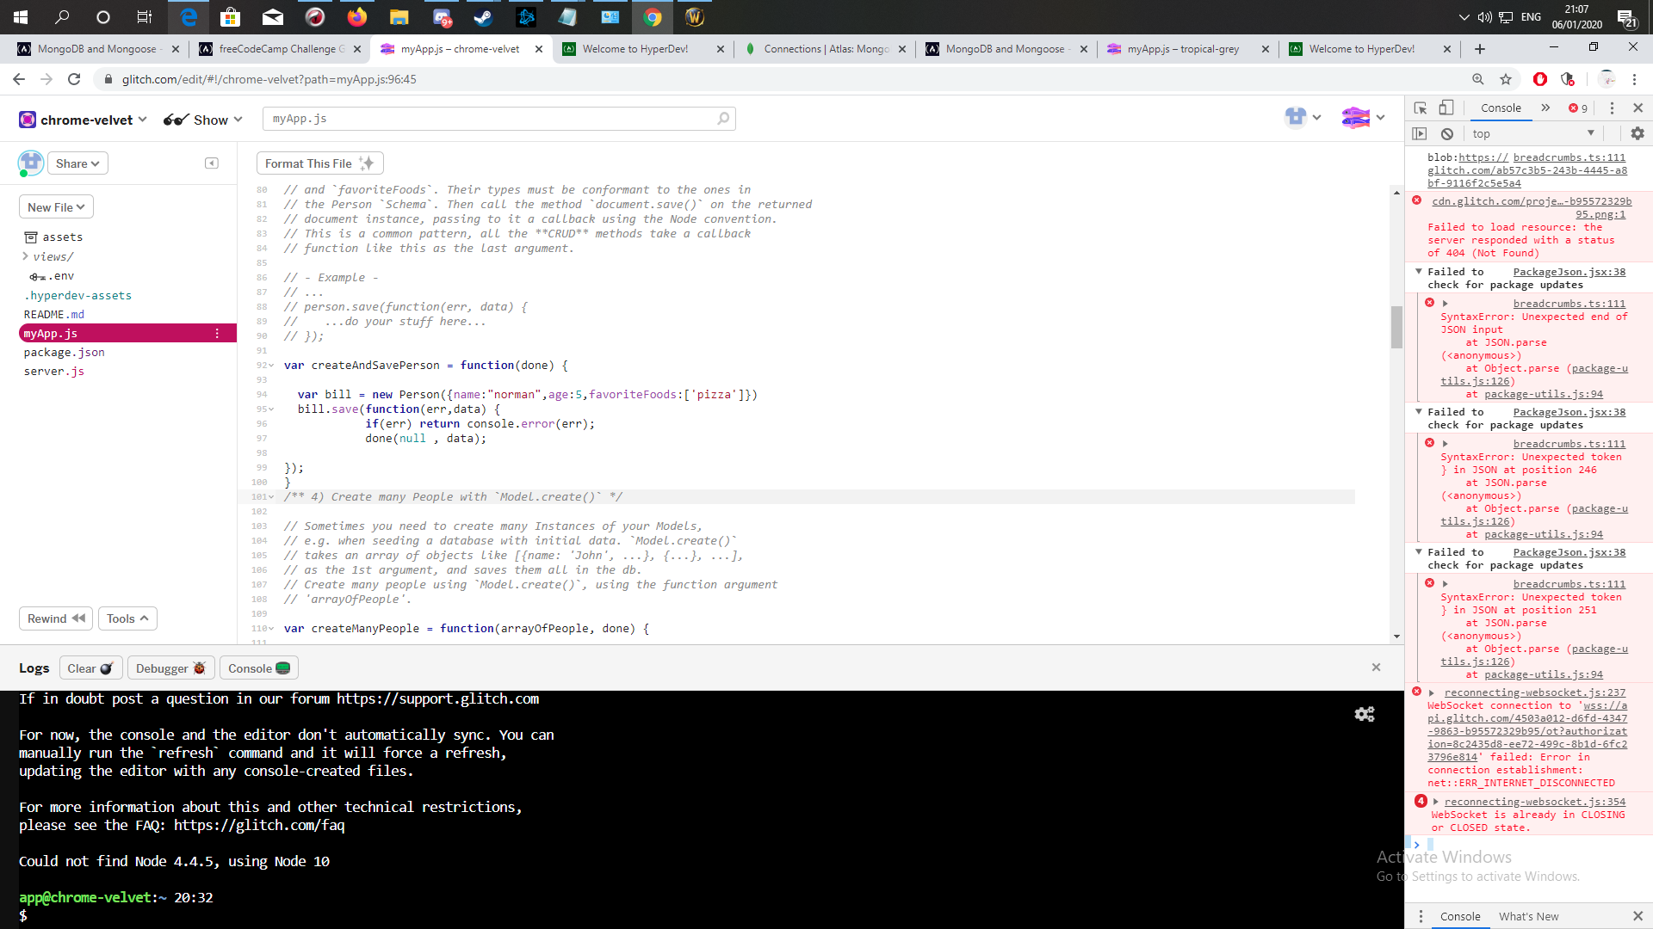The height and width of the screenshot is (929, 1653).
Task: Click the Rewind button
Action: click(x=56, y=618)
